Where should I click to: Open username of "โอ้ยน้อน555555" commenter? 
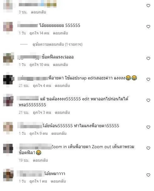[x=30, y=125]
